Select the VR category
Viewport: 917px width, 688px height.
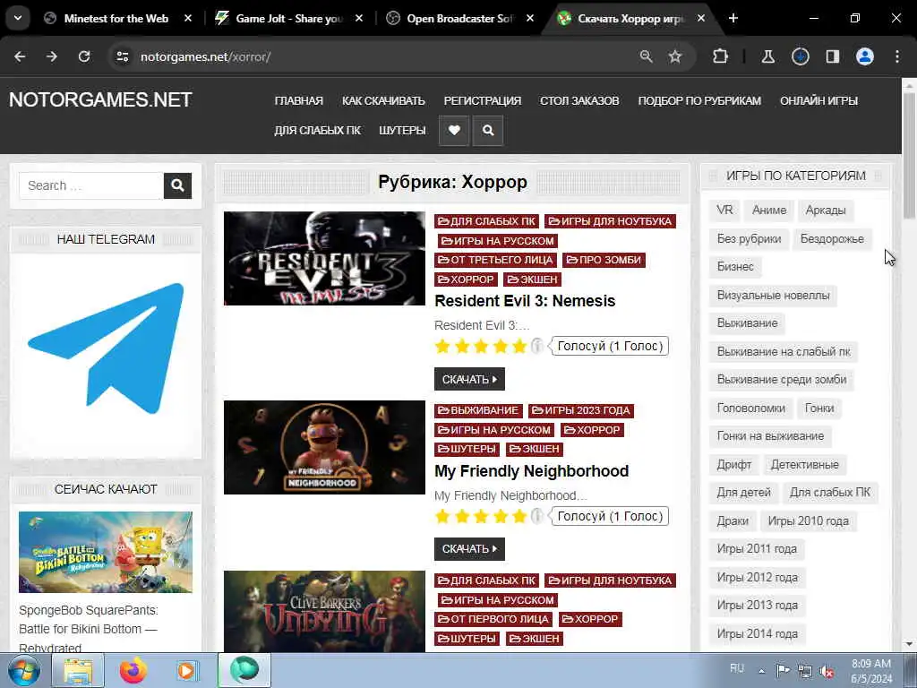pos(724,210)
